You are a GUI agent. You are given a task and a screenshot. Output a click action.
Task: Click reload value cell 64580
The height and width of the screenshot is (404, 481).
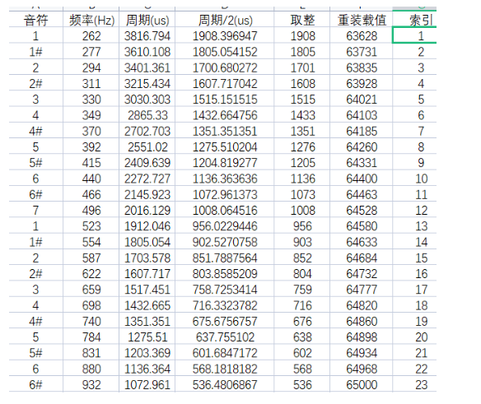pyautogui.click(x=362, y=226)
